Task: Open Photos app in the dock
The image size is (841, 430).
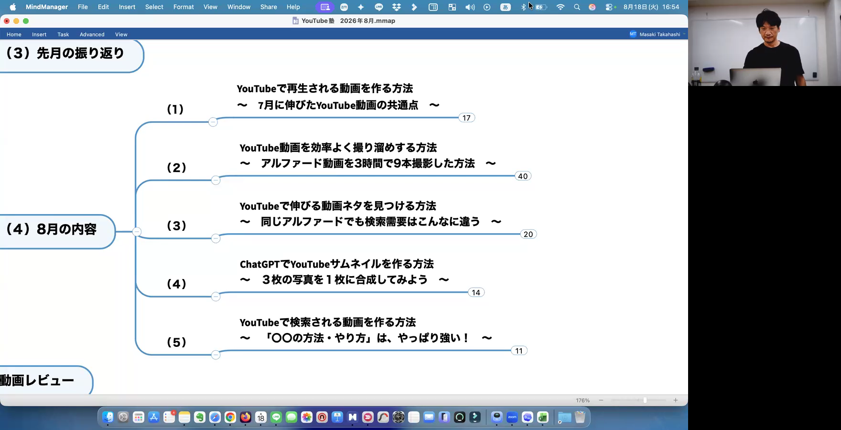Action: [x=307, y=417]
